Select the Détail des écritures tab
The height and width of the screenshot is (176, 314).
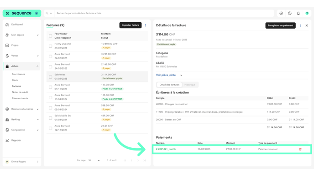click(169, 85)
